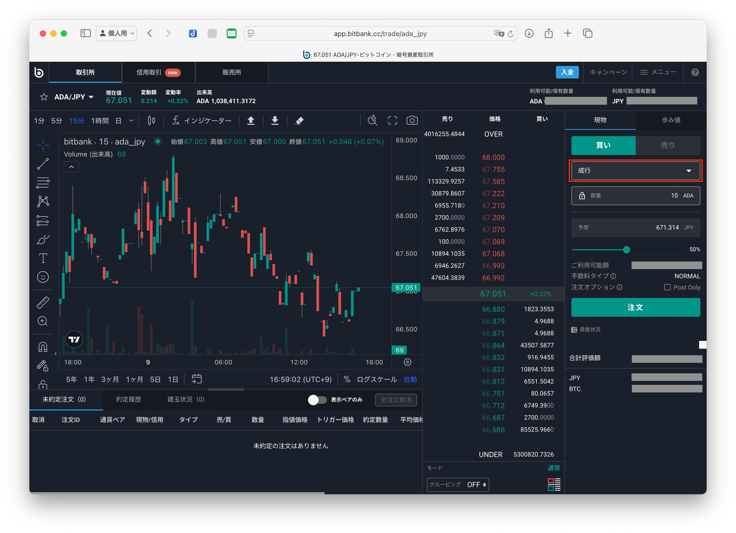Select the trend line drawing tool

coord(43,164)
